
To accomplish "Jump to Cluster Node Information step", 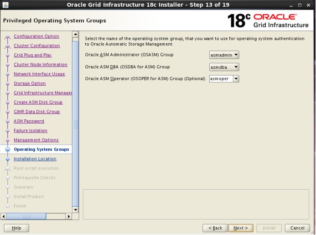I will (x=41, y=65).
